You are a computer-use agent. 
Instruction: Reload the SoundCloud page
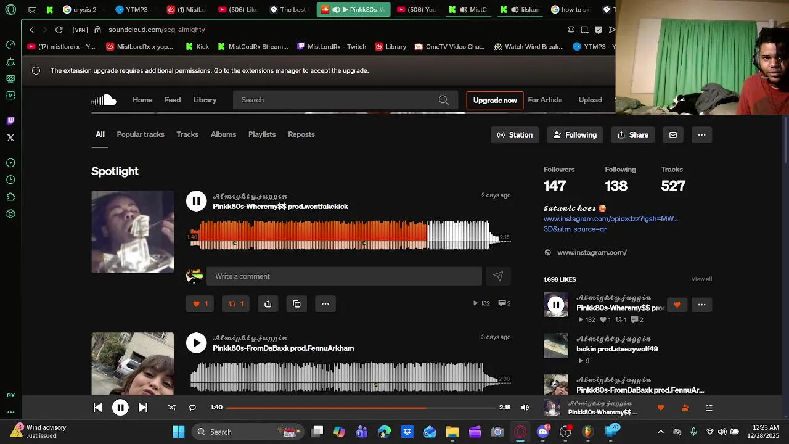pos(59,30)
